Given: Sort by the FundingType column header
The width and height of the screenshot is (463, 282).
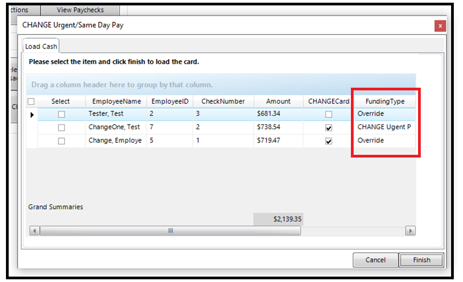Looking at the screenshot, I should tap(385, 101).
